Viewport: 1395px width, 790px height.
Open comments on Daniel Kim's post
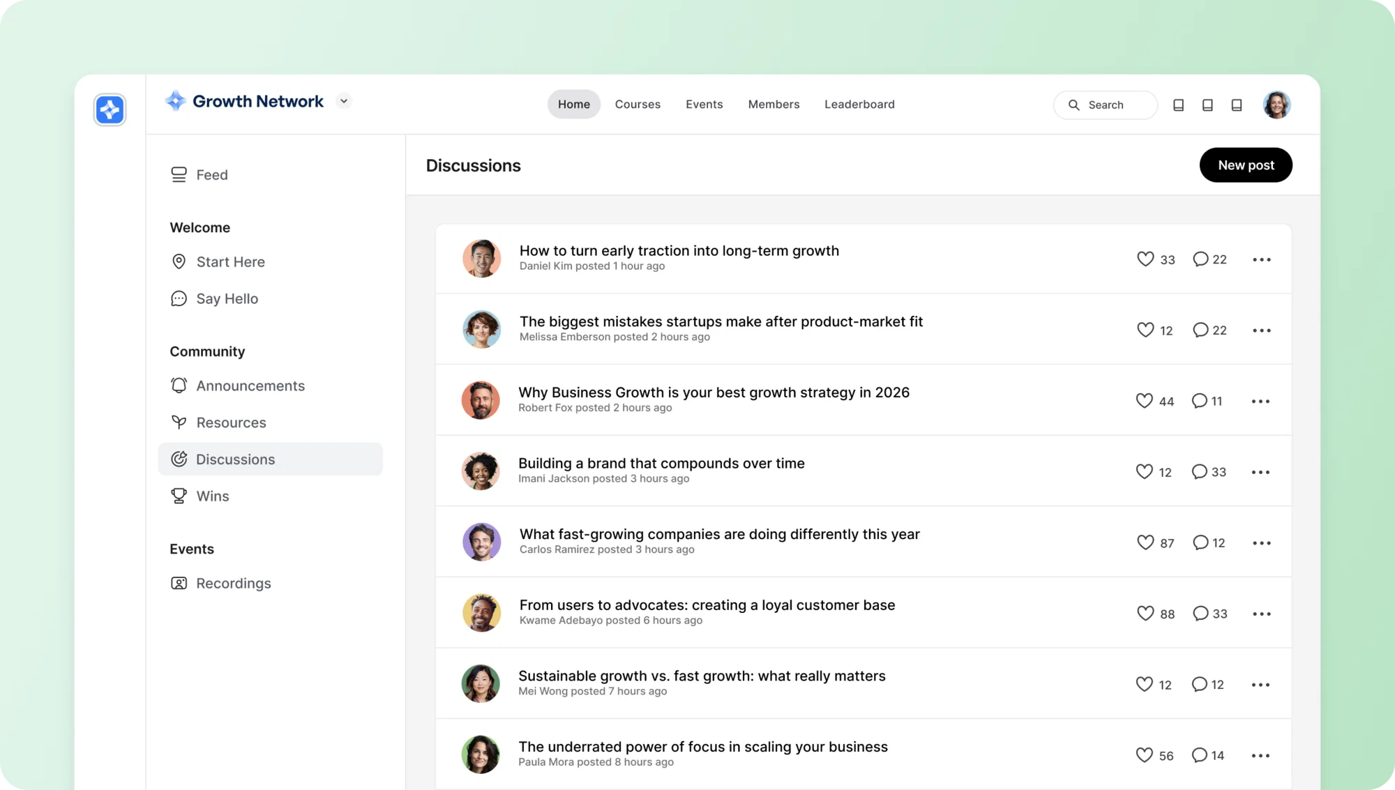[x=1200, y=259]
